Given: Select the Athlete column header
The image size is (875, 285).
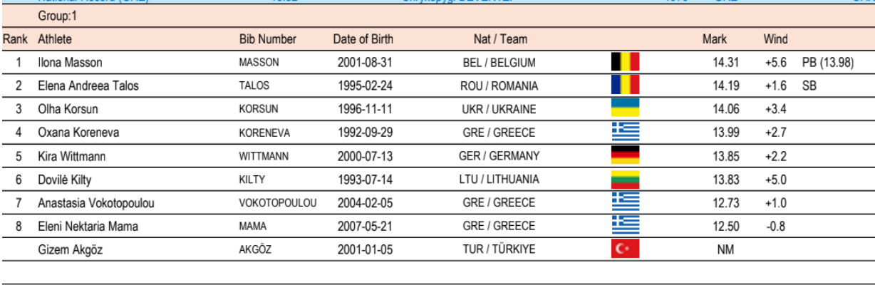Looking at the screenshot, I should click(55, 39).
